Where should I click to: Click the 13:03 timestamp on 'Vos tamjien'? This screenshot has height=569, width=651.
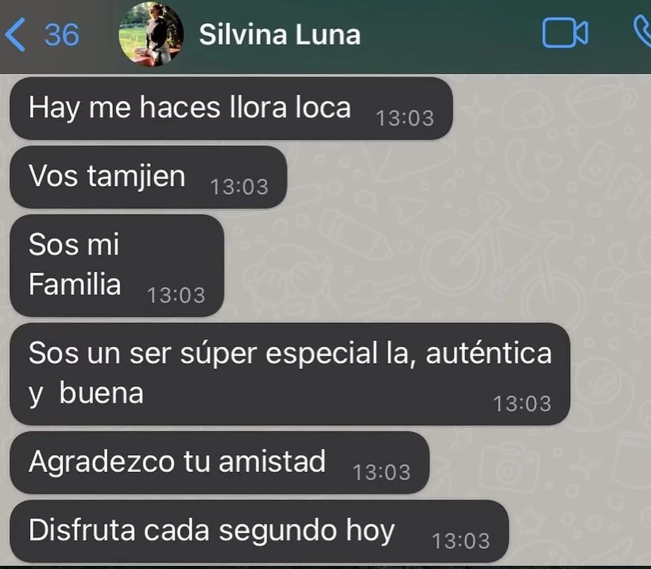click(x=239, y=187)
